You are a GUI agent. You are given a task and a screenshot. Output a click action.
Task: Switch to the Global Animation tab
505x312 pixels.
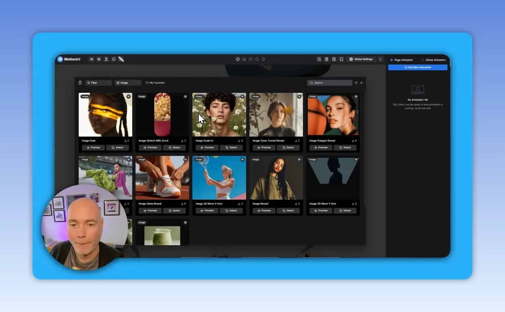434,60
